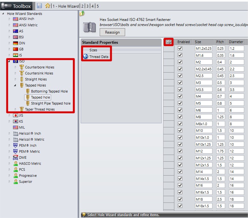Open the DME standard in tree
The width and height of the screenshot is (248, 218).
(23, 157)
